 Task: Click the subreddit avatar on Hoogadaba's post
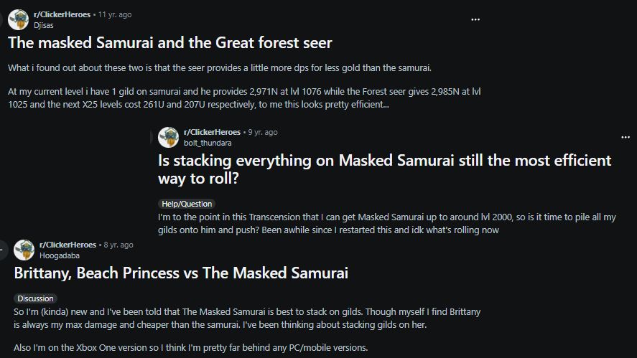coord(24,250)
